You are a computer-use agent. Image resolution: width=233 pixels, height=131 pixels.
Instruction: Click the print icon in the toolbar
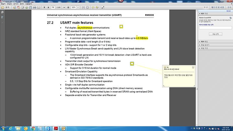(35, 7)
